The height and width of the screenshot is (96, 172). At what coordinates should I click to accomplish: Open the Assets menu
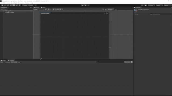pyautogui.click(x=8, y=3)
